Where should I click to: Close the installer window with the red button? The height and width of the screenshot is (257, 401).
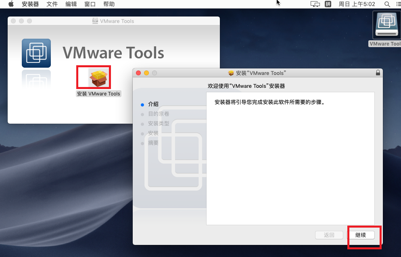click(x=138, y=73)
